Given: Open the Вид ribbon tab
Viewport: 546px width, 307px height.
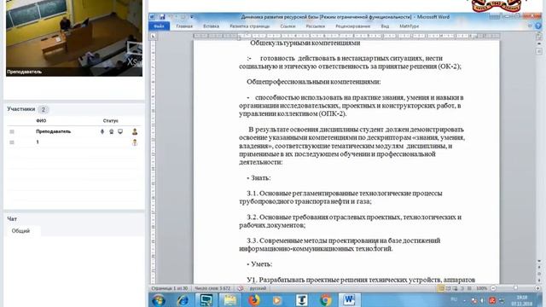Looking at the screenshot, I should pos(385,26).
